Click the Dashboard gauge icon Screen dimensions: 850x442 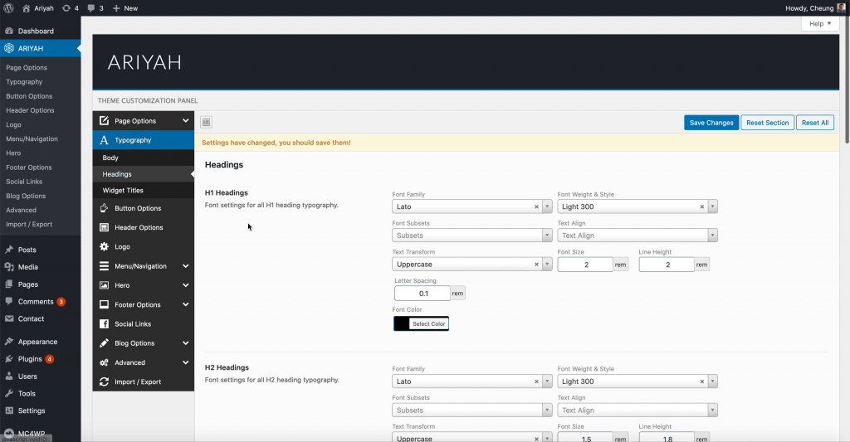point(9,31)
